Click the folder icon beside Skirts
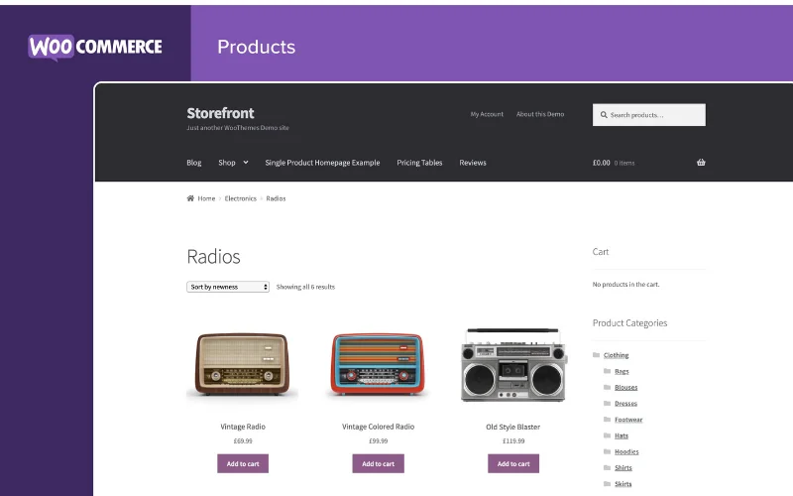793x496 pixels. coord(608,484)
